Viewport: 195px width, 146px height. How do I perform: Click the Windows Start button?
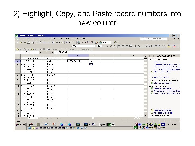click(x=21, y=124)
